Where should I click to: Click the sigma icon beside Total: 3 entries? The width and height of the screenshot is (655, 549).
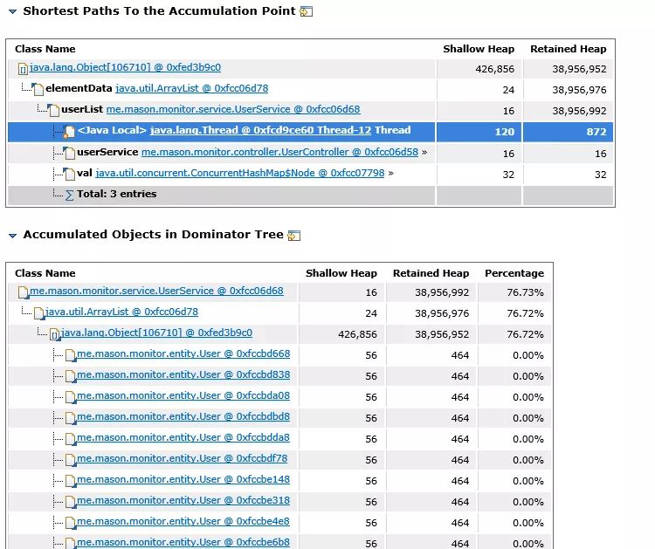(70, 195)
